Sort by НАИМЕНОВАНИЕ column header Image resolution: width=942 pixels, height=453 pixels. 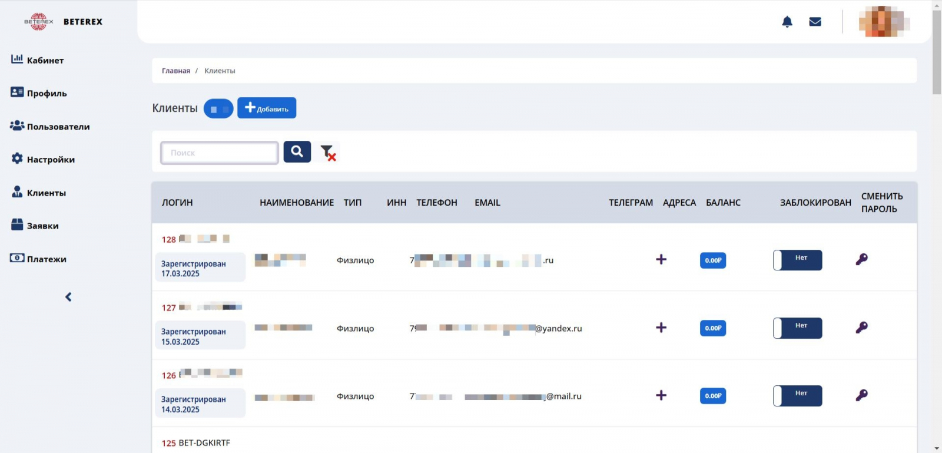point(297,203)
